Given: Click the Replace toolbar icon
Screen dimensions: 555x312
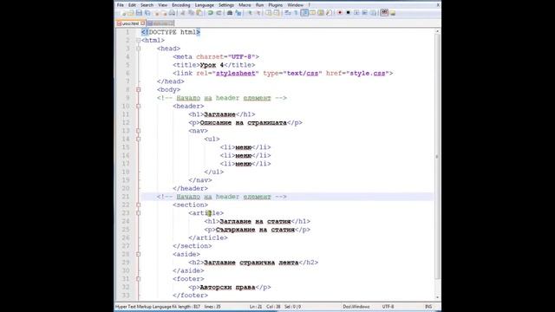Looking at the screenshot, I should pyautogui.click(x=238, y=13).
